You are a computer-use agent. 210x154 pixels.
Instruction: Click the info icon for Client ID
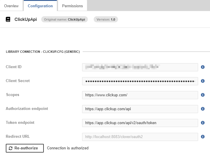click(203, 67)
